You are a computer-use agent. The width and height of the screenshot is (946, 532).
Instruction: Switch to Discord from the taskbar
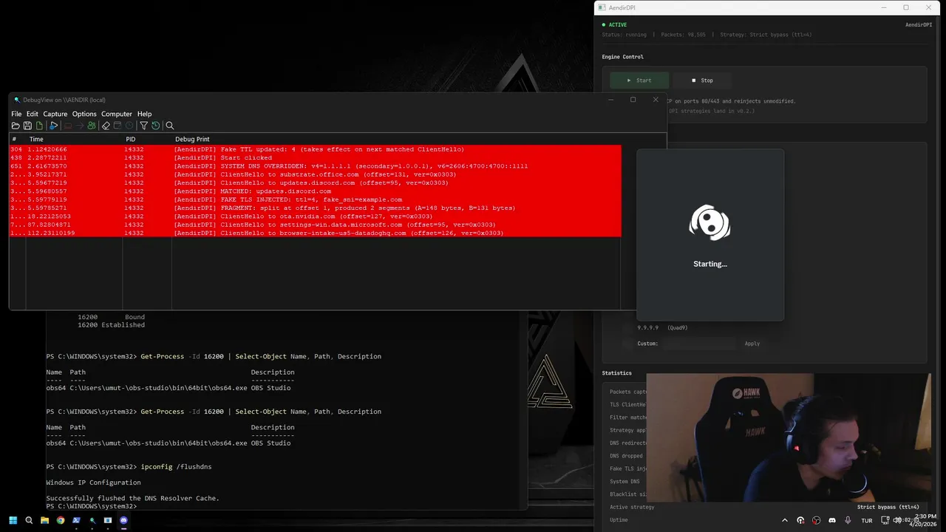[123, 520]
